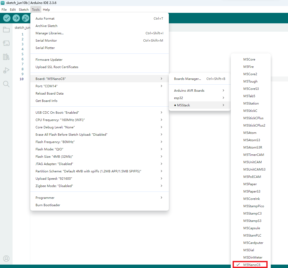Viewport: 288px width, 268px height.
Task: Expand JTAG Adapter option
Action: tap(99, 164)
